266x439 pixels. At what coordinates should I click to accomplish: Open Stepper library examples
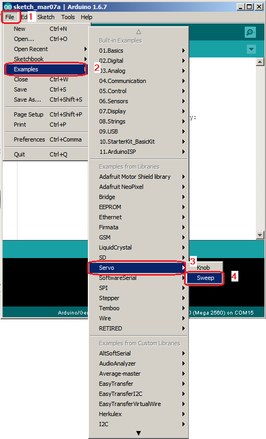139,298
